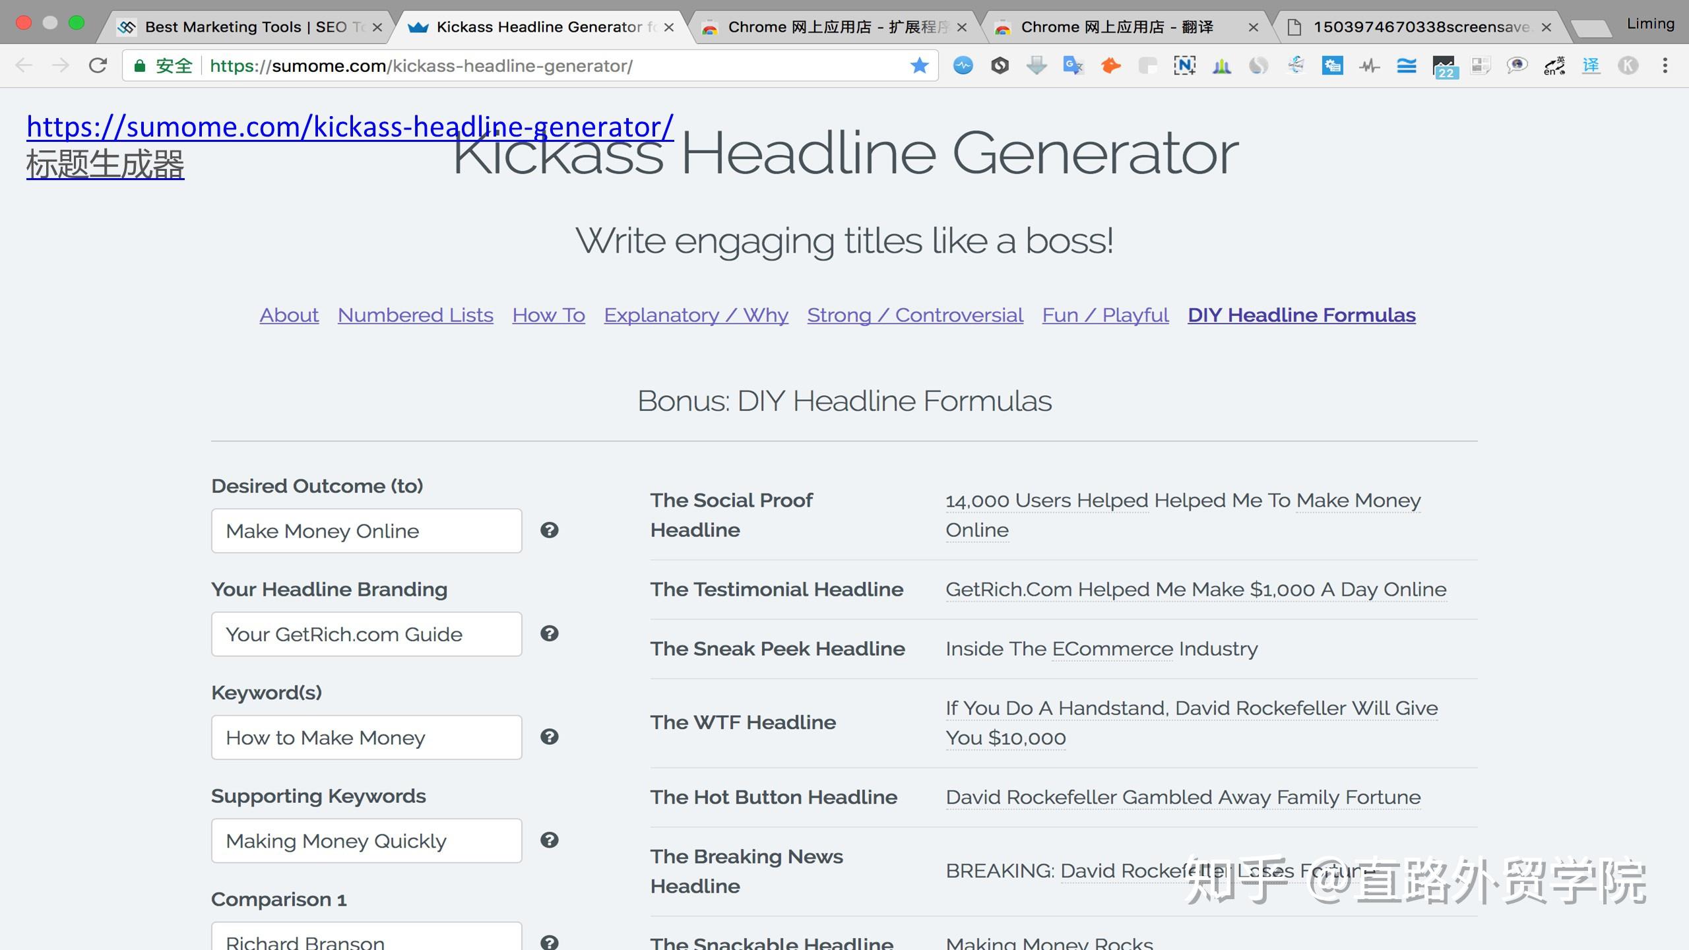Go to How To headlines
The image size is (1689, 950).
click(549, 315)
